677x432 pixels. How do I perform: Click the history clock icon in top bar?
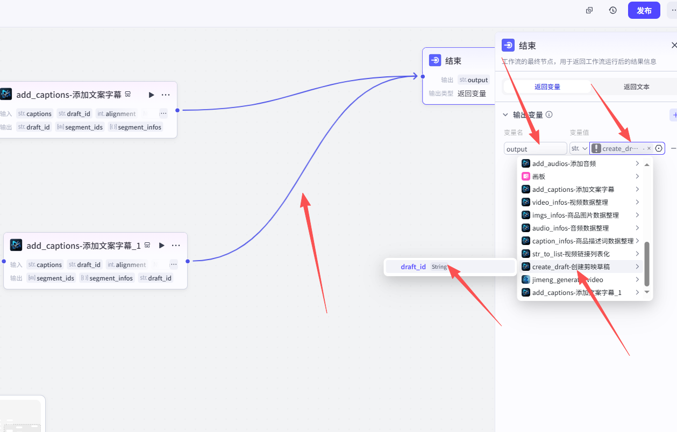612,10
